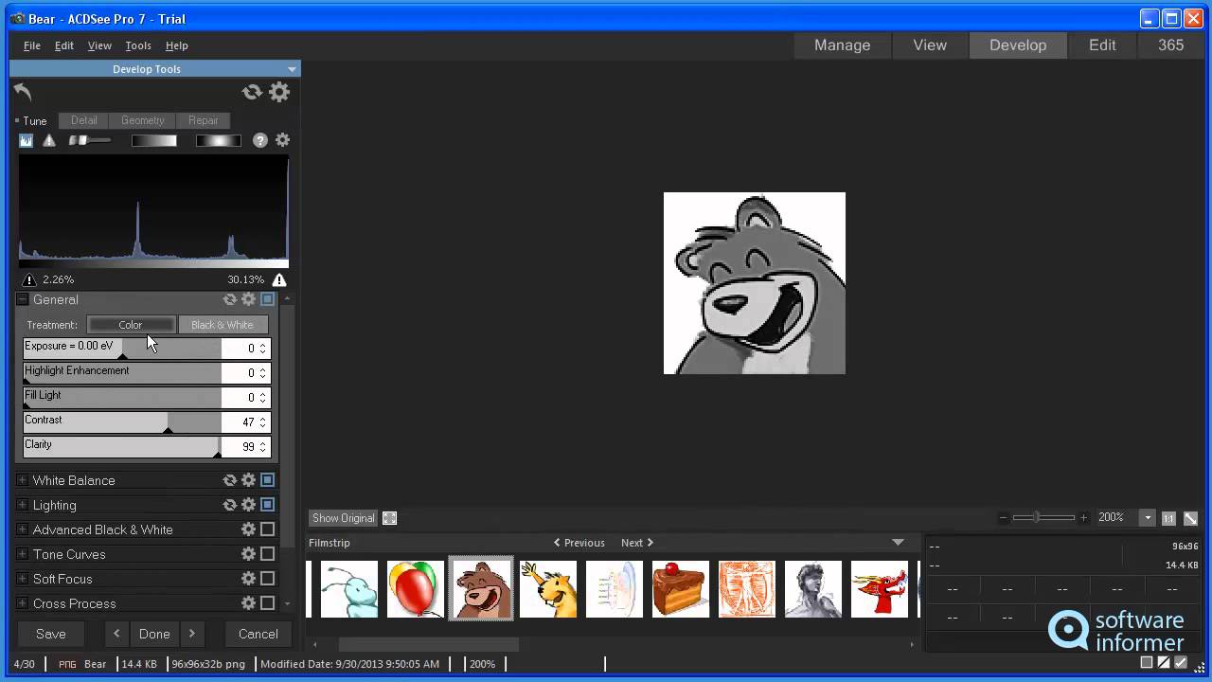Open Lighting gear options
This screenshot has height=682, width=1212.
248,505
